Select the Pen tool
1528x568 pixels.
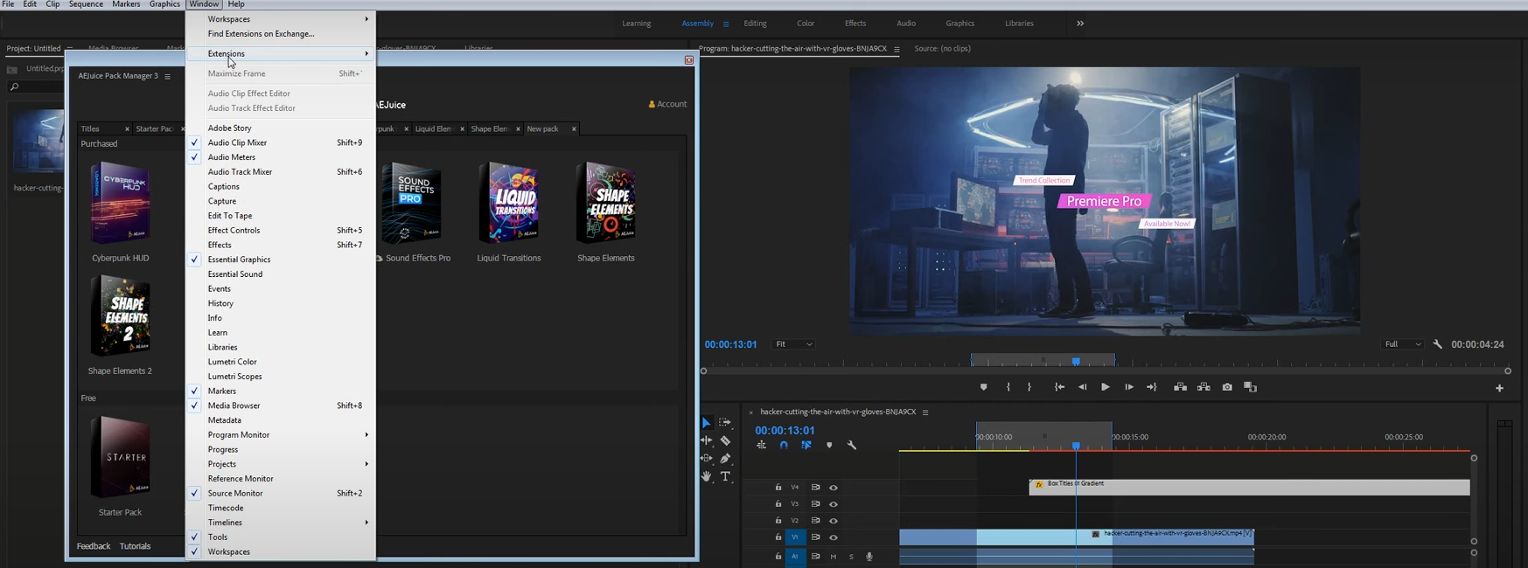pyautogui.click(x=725, y=459)
